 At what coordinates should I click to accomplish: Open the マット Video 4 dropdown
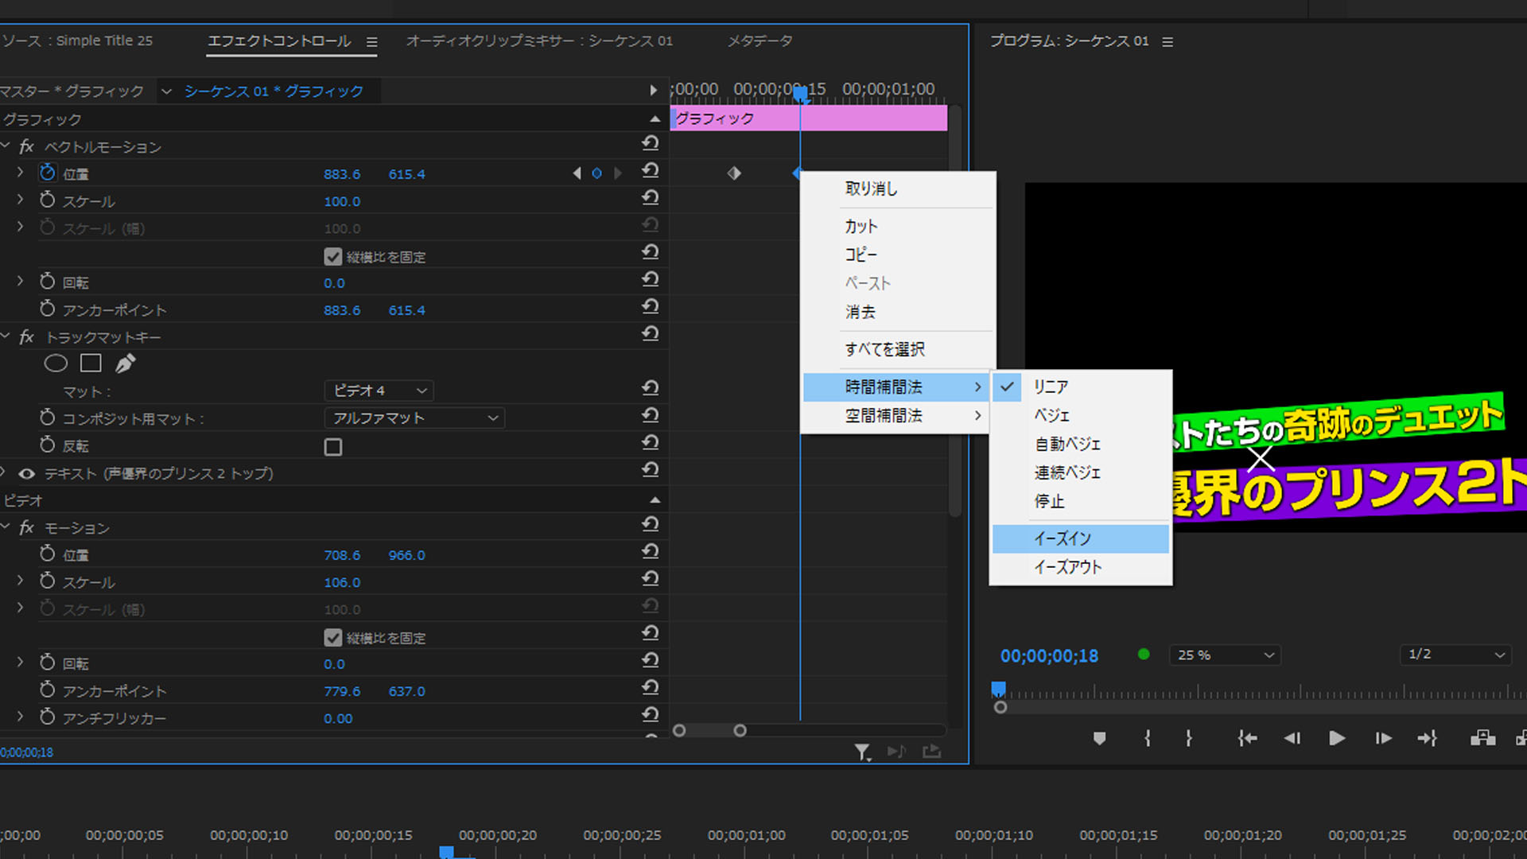coord(379,391)
